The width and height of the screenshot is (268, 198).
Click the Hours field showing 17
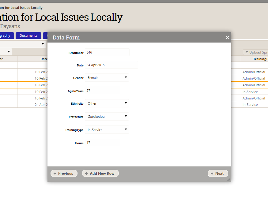point(103,143)
